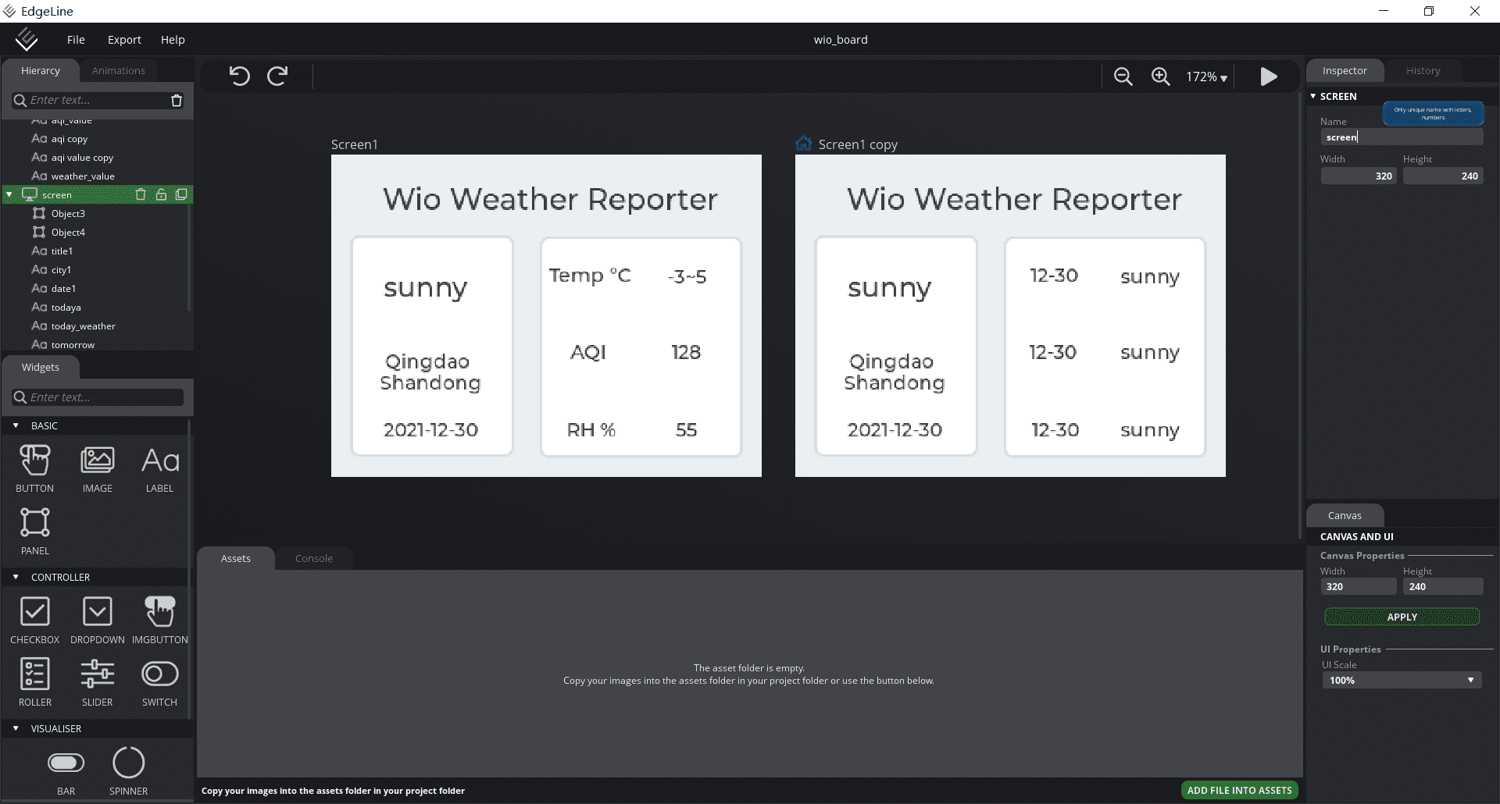
Task: Collapse the CONTROLLER widgets section
Action: click(x=16, y=577)
